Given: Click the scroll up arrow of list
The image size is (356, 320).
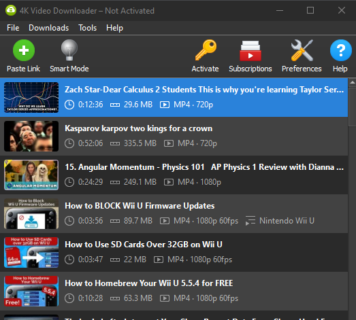Looking at the screenshot, I should pos(352,83).
